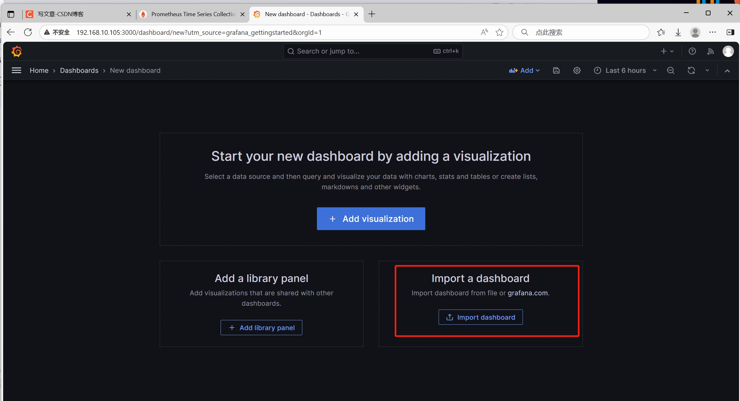Viewport: 740px width, 401px height.
Task: Open a new browser tab
Action: (372, 14)
